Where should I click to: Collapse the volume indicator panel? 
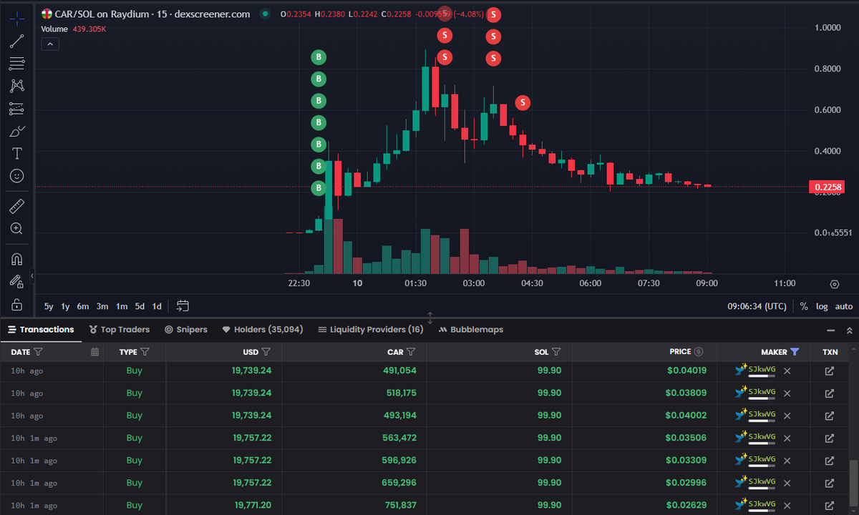[49, 44]
